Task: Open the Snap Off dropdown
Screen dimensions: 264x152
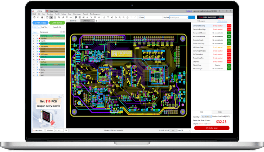Action: click(x=183, y=130)
